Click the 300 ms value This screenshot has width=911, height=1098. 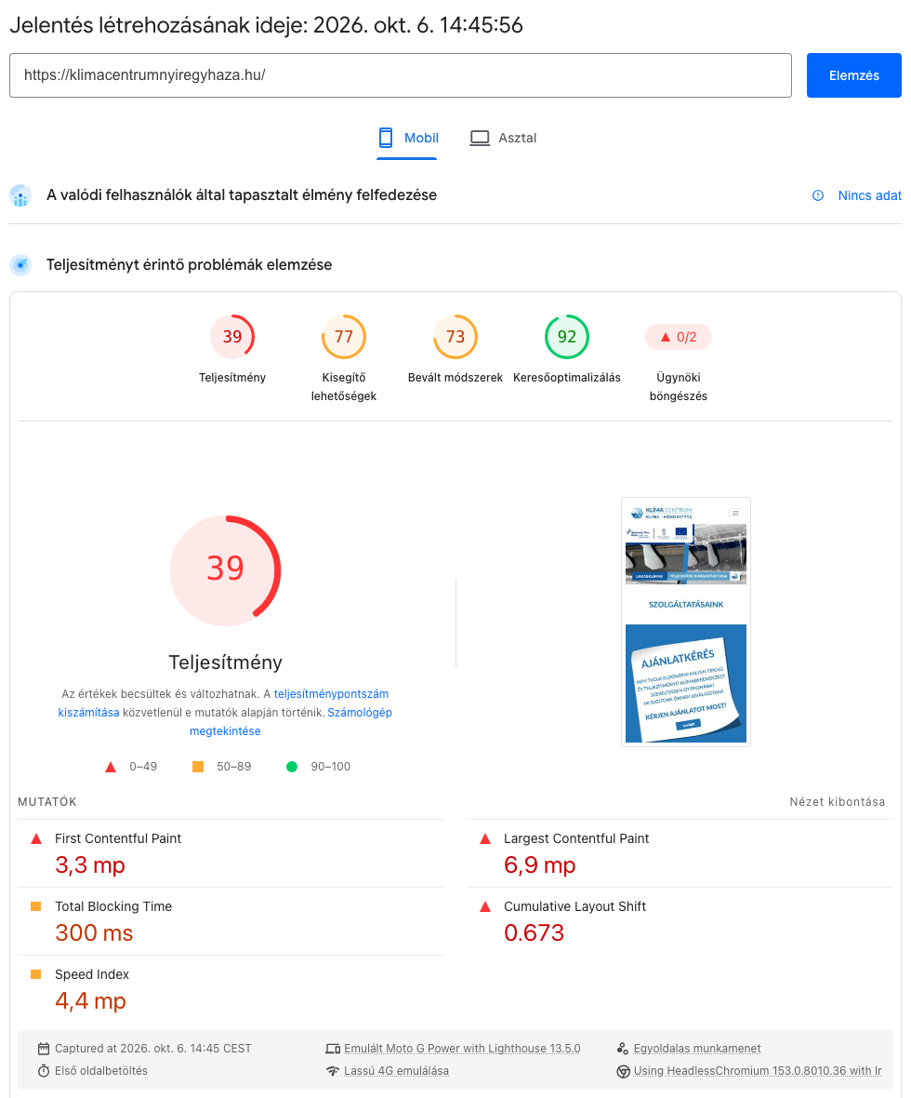pyautogui.click(x=94, y=932)
